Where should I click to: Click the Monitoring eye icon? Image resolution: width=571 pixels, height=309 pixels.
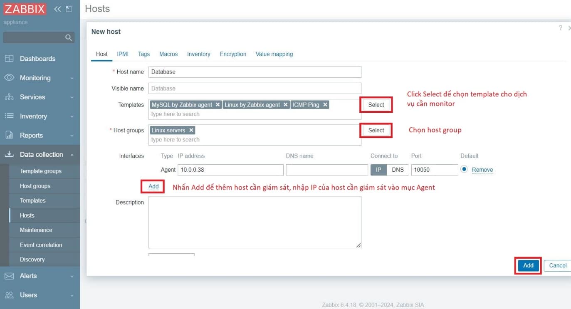tap(9, 78)
